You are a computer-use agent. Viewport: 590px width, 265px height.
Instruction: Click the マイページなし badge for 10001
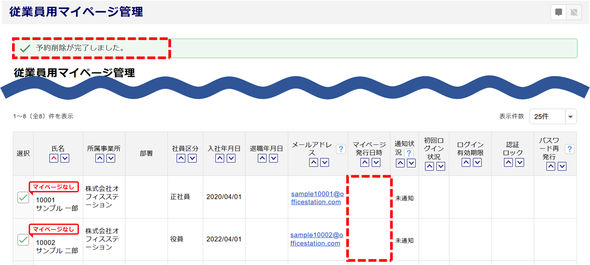[54, 187]
